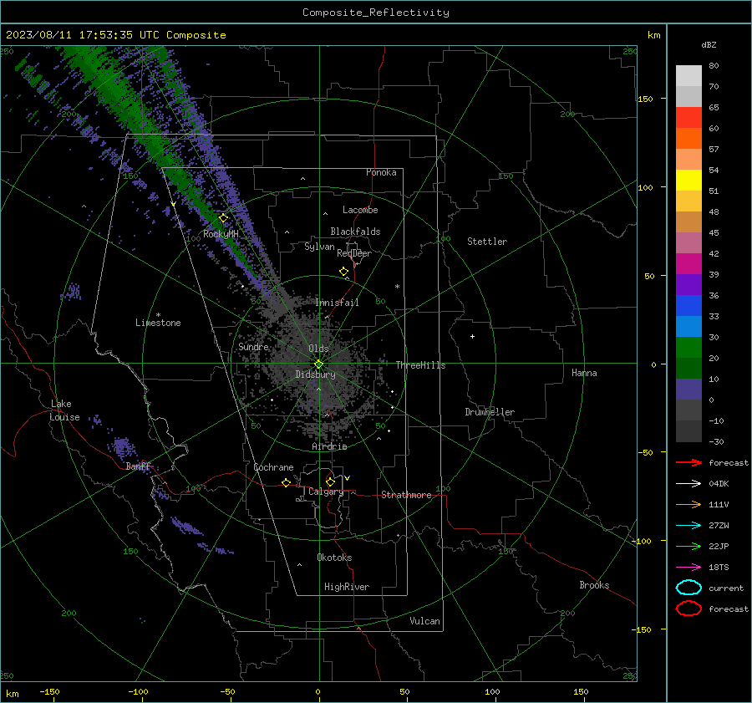The image size is (752, 703).
Task: Click the red forecast arrow in legend
Action: pos(688,462)
